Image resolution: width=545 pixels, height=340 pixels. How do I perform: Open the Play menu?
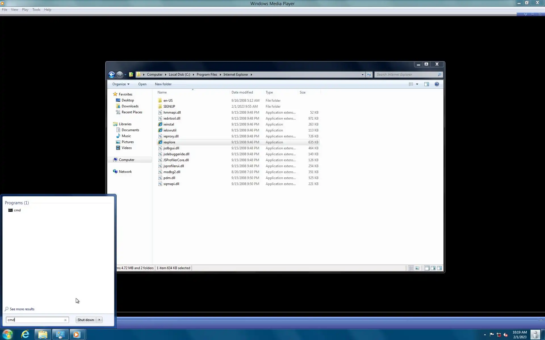(x=25, y=10)
